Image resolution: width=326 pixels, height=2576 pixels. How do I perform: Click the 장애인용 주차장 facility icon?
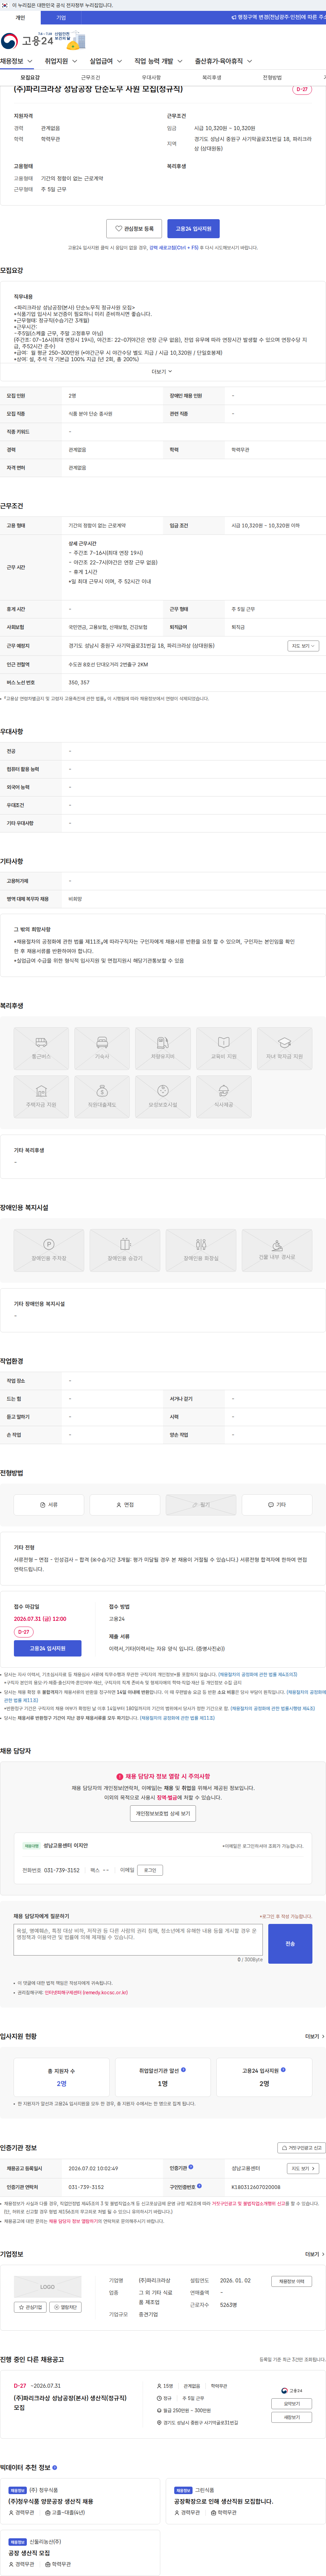click(x=49, y=1250)
